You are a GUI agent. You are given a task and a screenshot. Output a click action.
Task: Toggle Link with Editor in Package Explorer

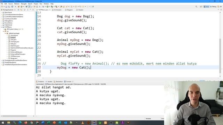click(21, 10)
